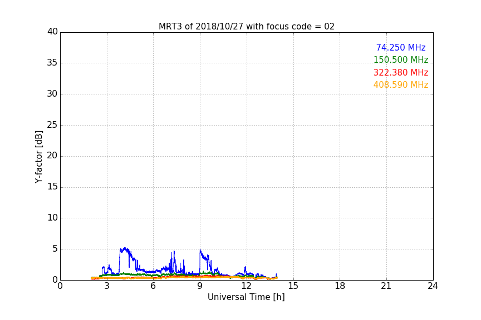Screen dimensions: 481x320
Task: Click x-axis tick label 9
Action: coord(200,286)
